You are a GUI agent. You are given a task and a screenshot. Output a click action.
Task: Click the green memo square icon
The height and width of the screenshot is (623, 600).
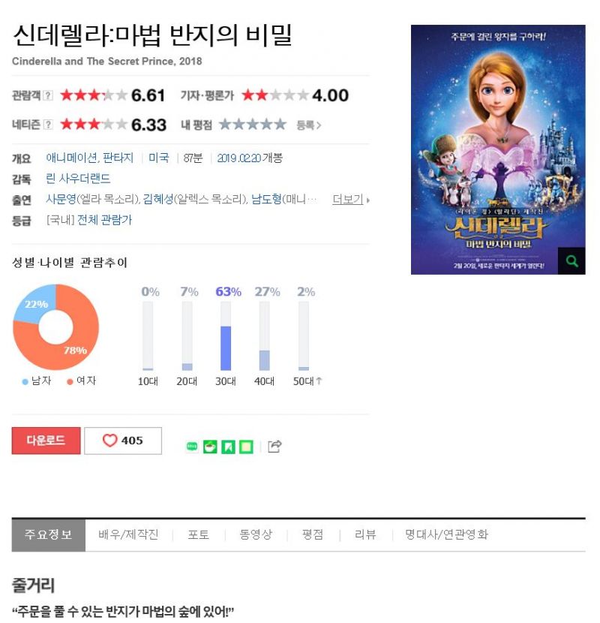pyautogui.click(x=246, y=447)
